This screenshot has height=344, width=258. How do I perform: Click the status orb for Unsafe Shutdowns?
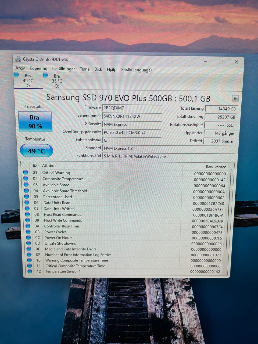(29, 243)
